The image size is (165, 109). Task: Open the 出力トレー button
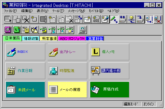(x=67, y=52)
